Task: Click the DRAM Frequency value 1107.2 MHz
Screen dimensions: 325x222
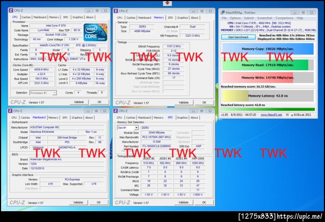Action: (x=174, y=46)
